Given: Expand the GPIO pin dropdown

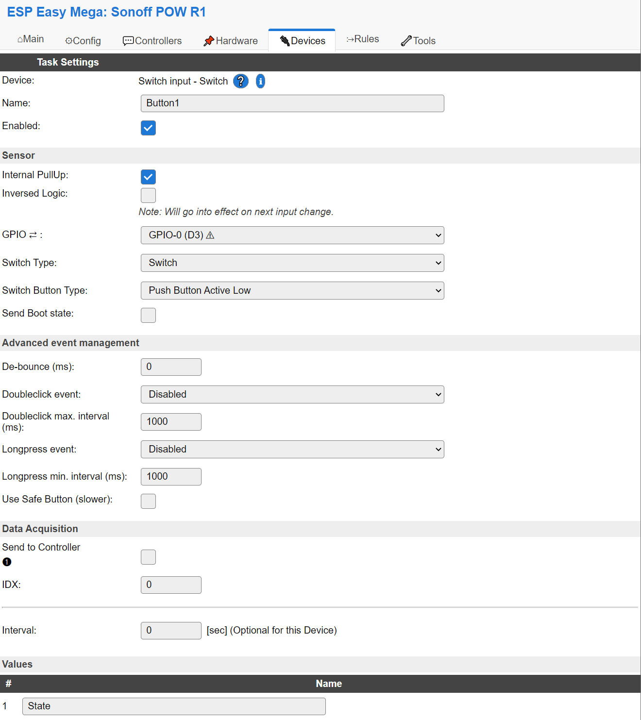Looking at the screenshot, I should (x=292, y=235).
